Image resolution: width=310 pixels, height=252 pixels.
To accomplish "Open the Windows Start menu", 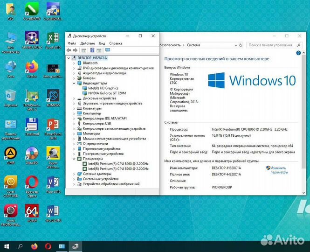I will (7, 246).
